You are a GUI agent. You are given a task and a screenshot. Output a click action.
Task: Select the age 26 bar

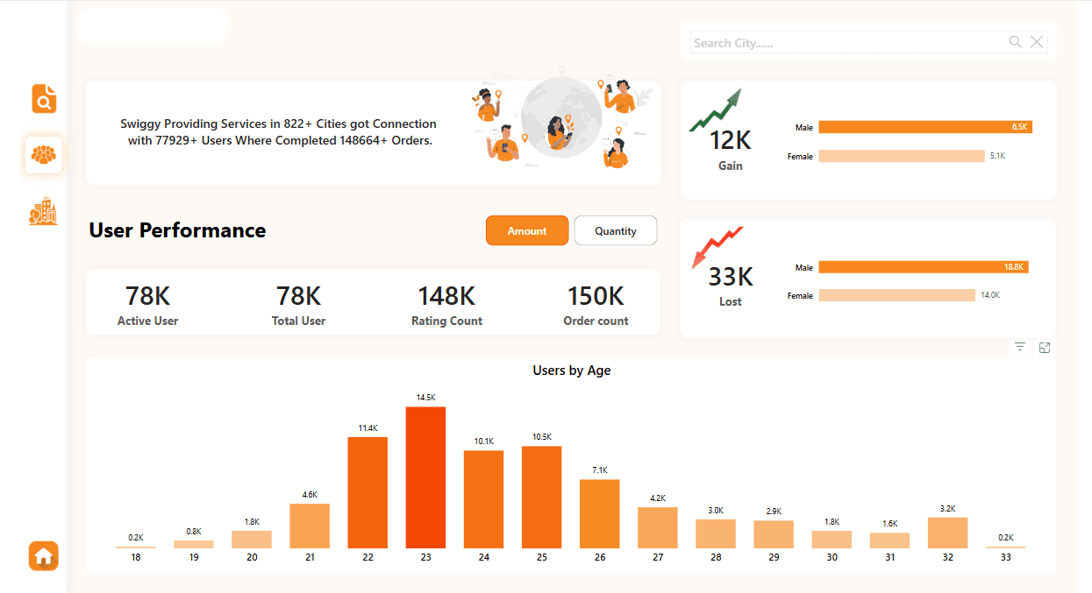599,513
